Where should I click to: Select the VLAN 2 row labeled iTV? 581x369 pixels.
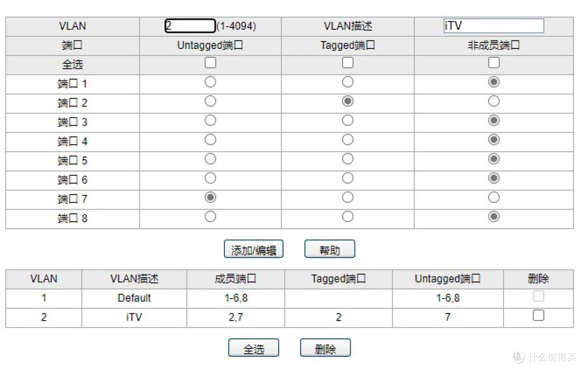point(134,317)
